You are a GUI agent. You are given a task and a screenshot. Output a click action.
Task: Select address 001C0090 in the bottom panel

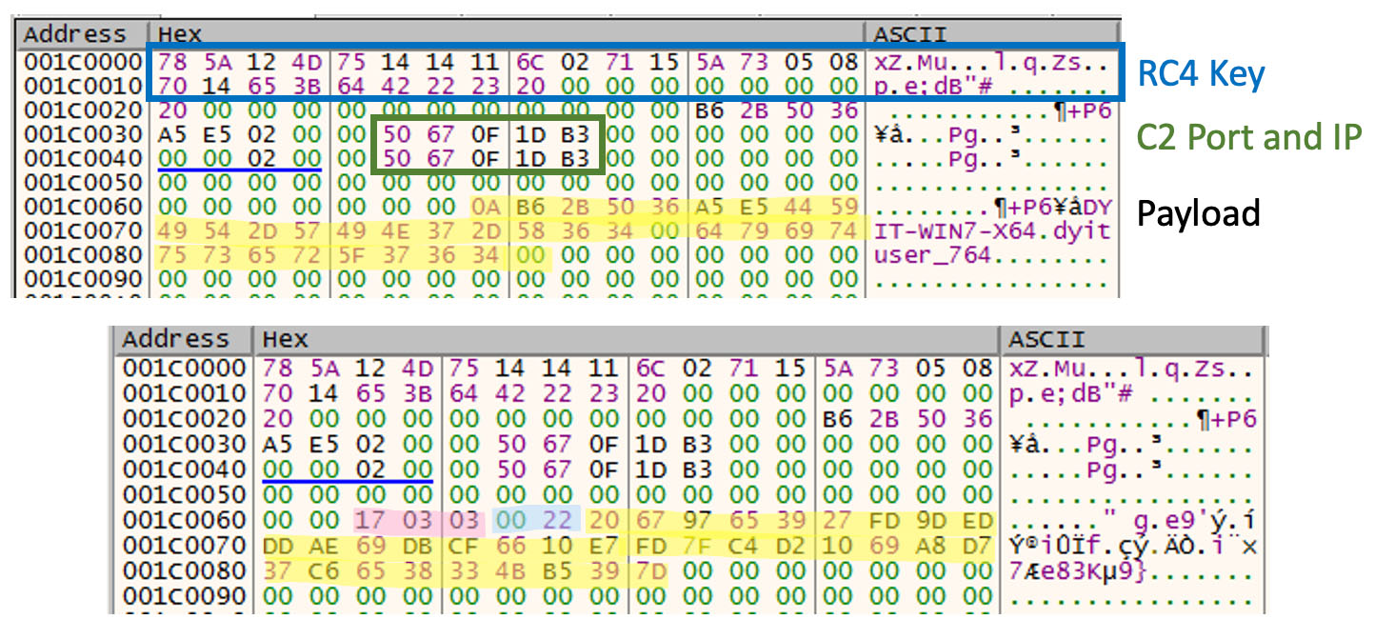(x=182, y=597)
